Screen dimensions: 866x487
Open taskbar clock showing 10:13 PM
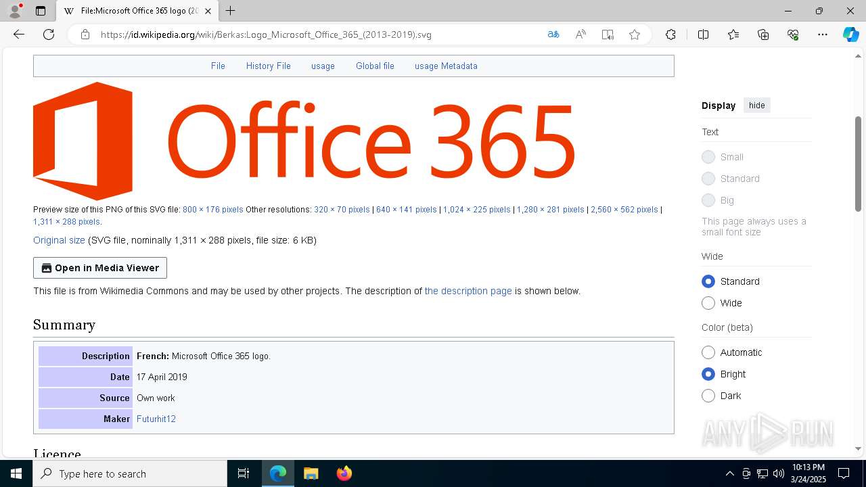tap(809, 473)
